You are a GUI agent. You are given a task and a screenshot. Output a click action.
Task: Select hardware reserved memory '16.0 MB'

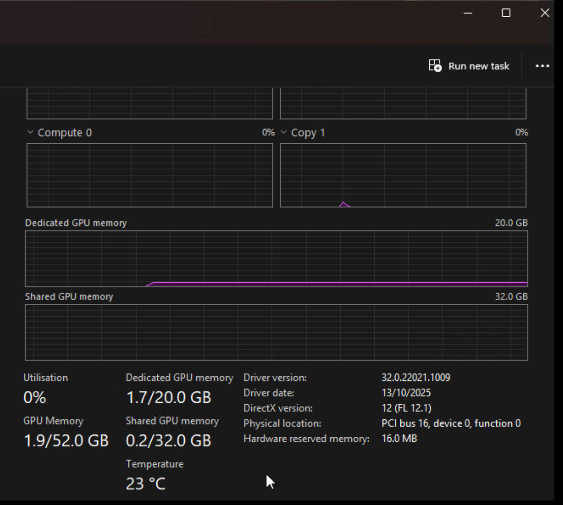[399, 439]
